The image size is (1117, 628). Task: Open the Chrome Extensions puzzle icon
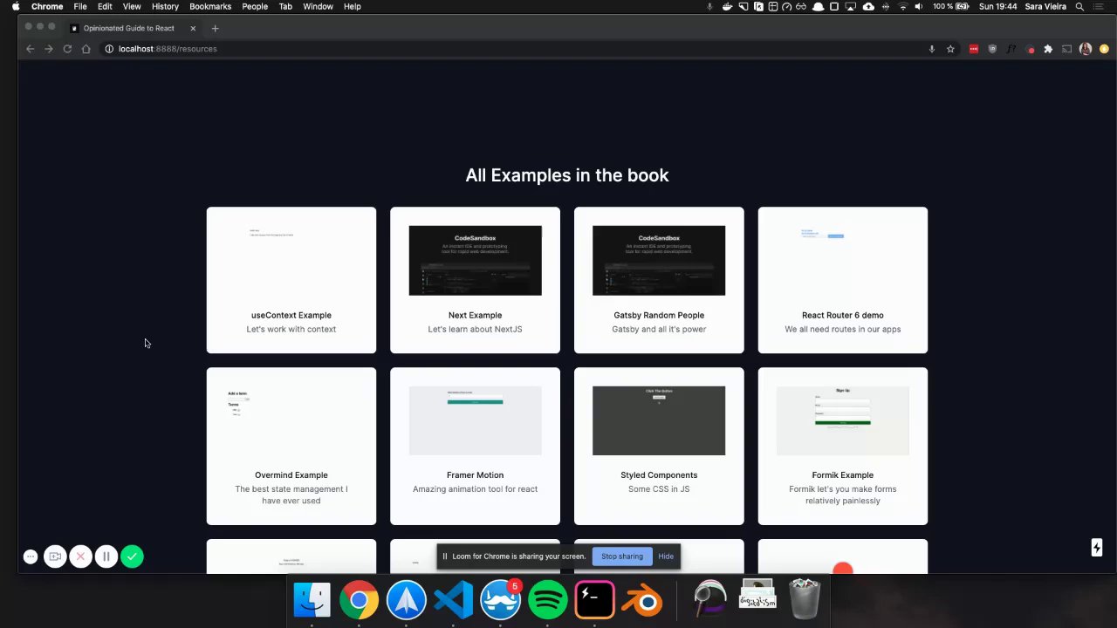pyautogui.click(x=1048, y=49)
